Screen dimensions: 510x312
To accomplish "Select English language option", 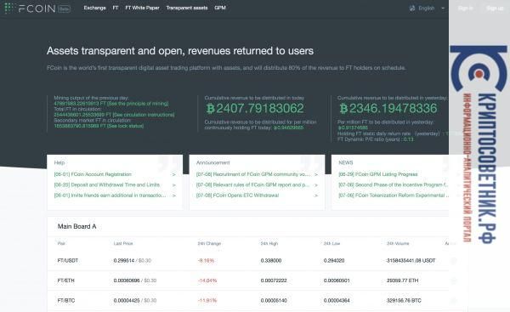I will pos(427,9).
